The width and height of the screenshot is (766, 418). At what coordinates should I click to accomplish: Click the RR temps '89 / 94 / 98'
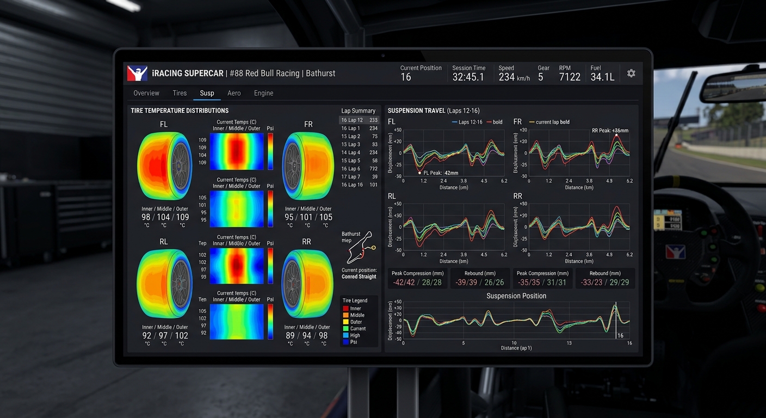(307, 335)
